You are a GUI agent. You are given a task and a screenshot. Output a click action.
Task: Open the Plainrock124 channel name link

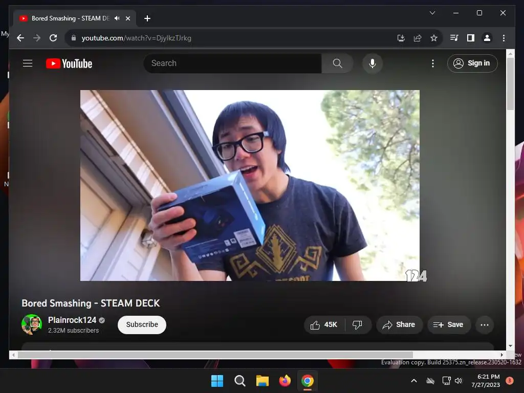pyautogui.click(x=72, y=320)
